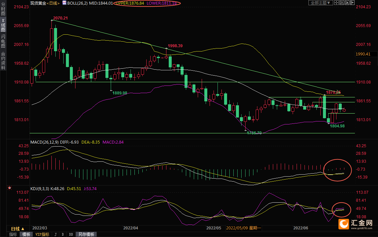Choose the J template button
The image size is (378, 237).
[x=56, y=234]
